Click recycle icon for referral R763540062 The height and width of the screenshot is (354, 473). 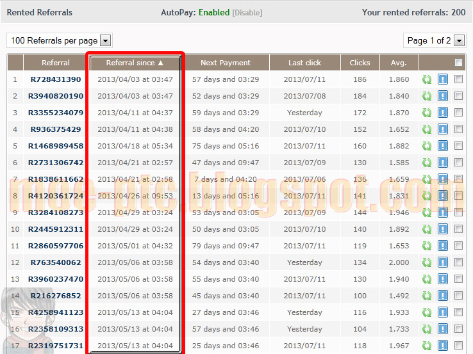point(427,262)
